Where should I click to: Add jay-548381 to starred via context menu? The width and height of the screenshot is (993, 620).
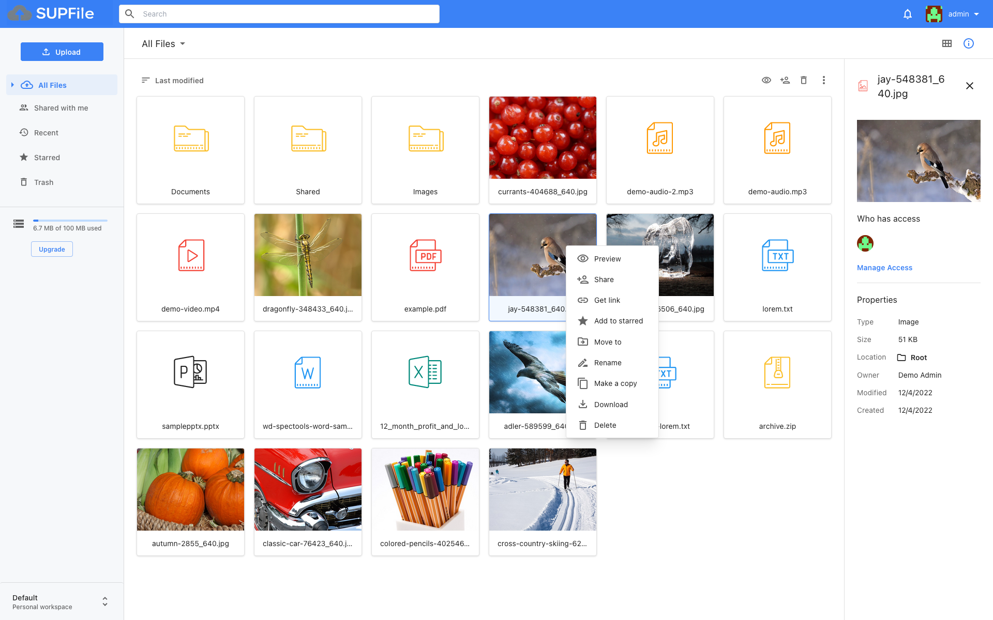click(x=619, y=320)
